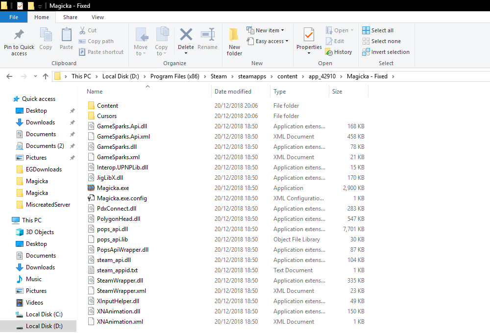Click app_42910 in the address bar path
Image resolution: width=490 pixels, height=333 pixels.
(x=322, y=76)
